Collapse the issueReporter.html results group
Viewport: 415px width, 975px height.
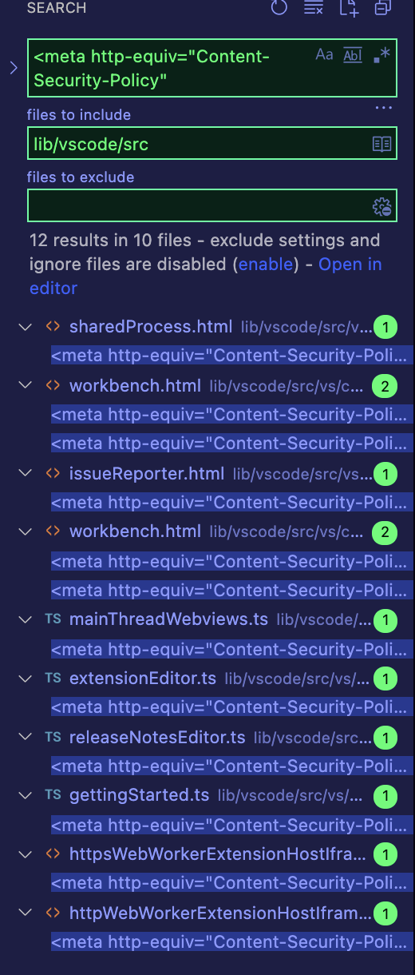pos(25,474)
